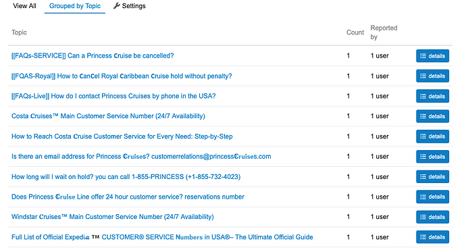This screenshot has height=250, width=466.
Task: Open 'How long will I wait on hold?' topic
Action: click(126, 176)
